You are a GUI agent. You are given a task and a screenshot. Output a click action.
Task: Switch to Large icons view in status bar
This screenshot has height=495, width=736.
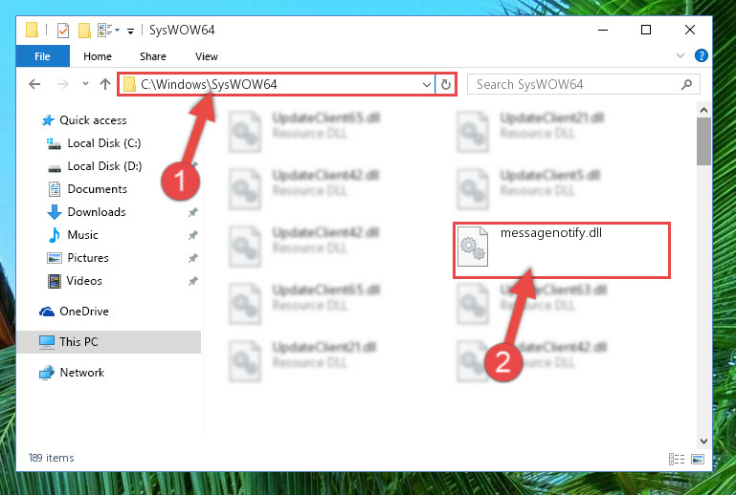pyautogui.click(x=698, y=459)
